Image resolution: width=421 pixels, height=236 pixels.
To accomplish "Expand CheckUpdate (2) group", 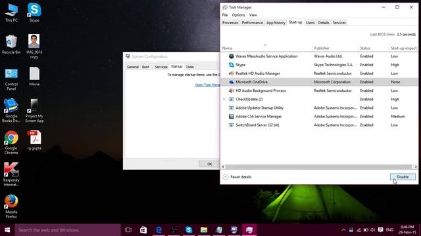I will tap(224, 99).
